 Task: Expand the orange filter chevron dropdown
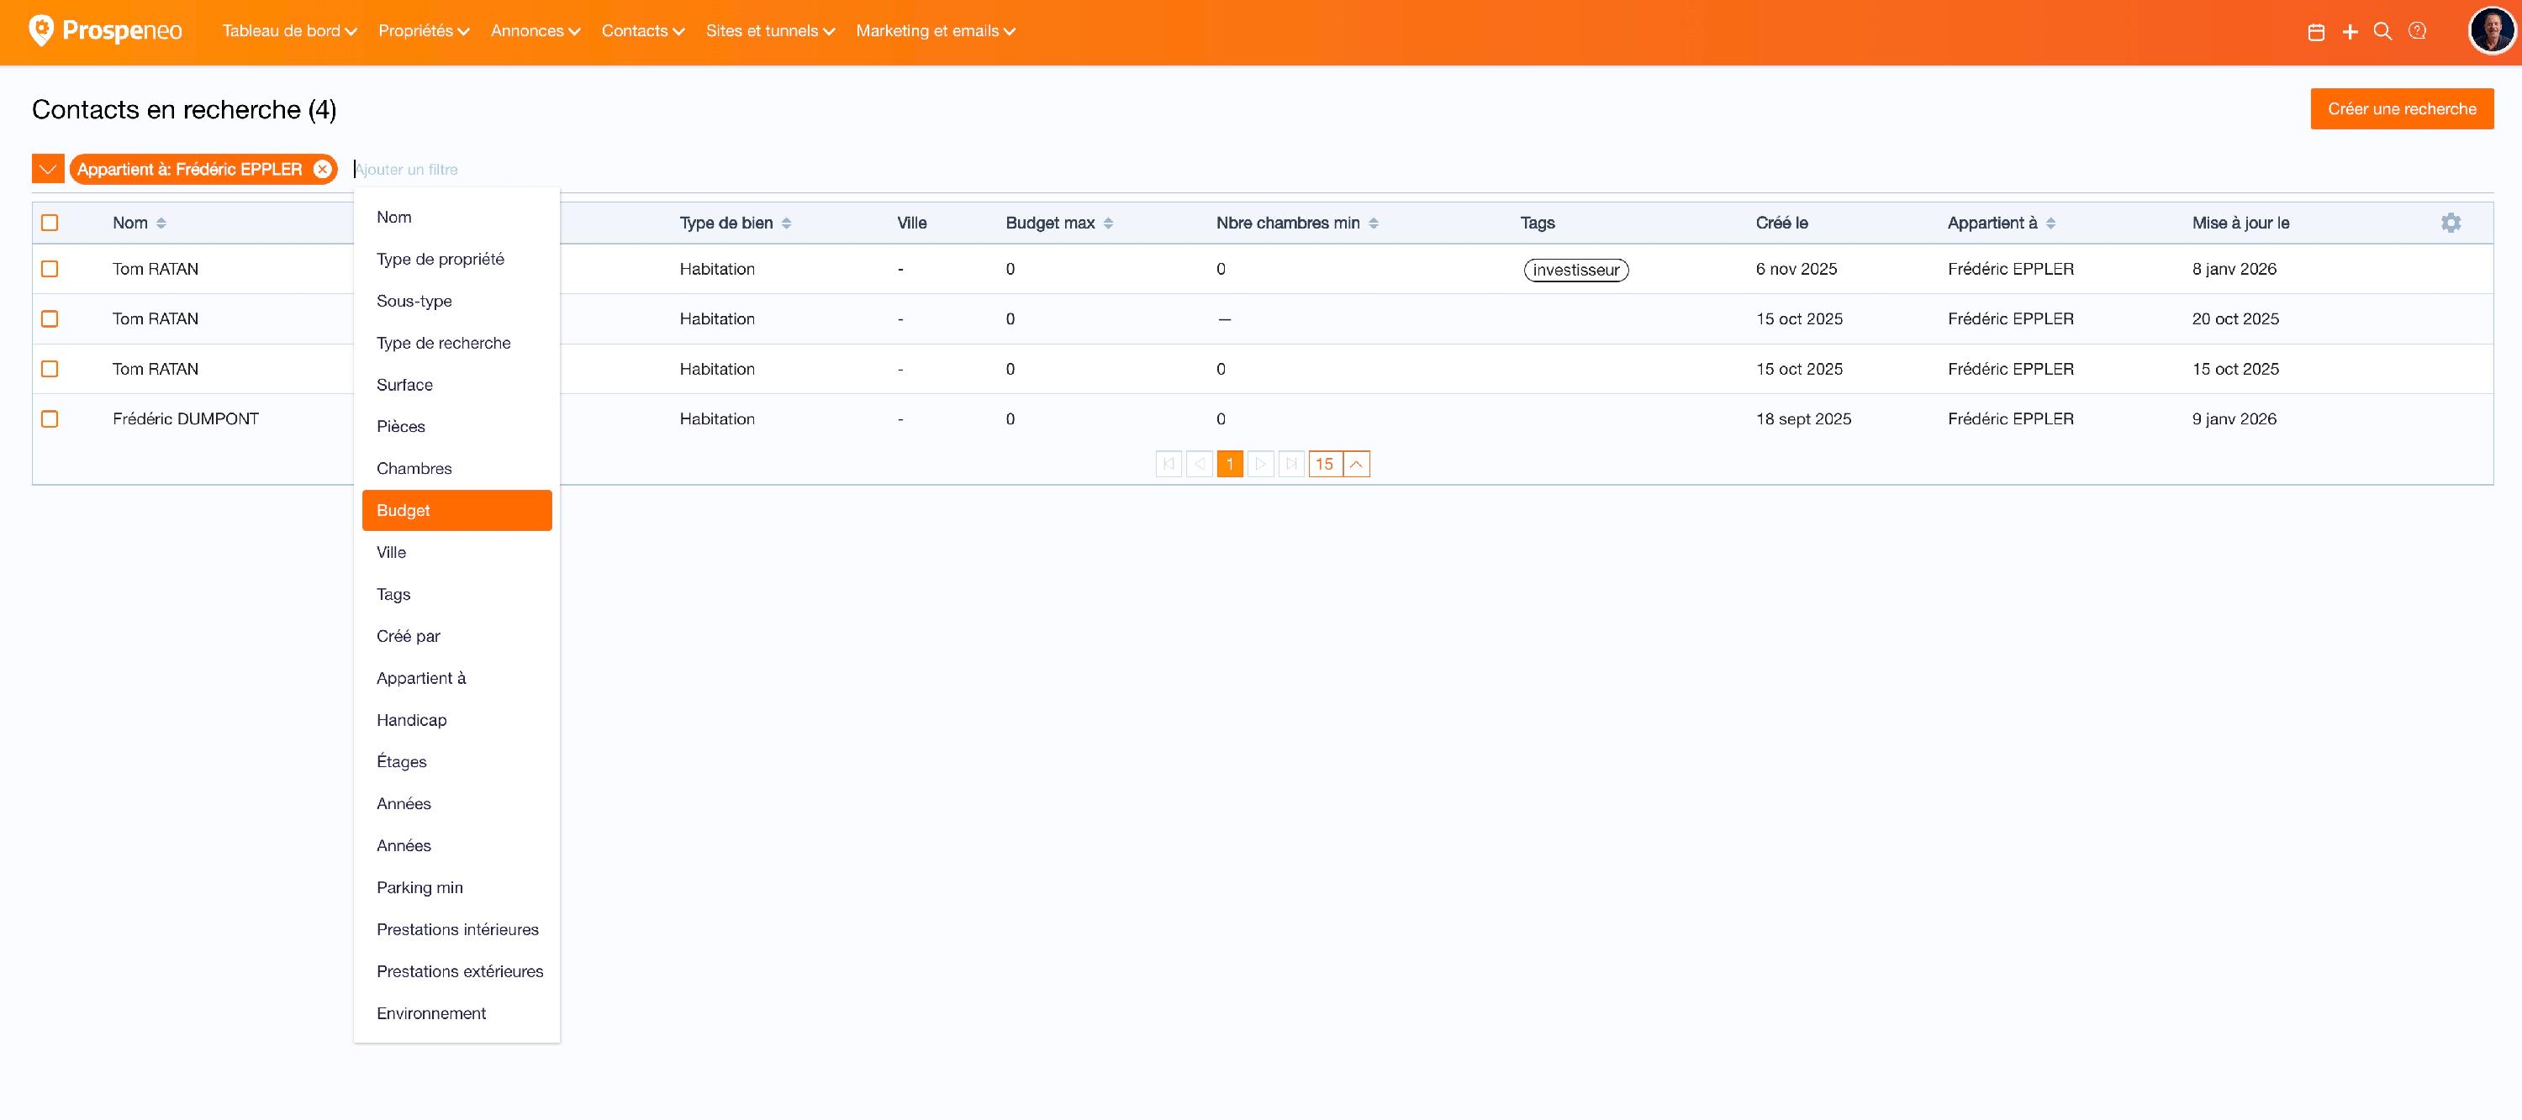tap(48, 169)
